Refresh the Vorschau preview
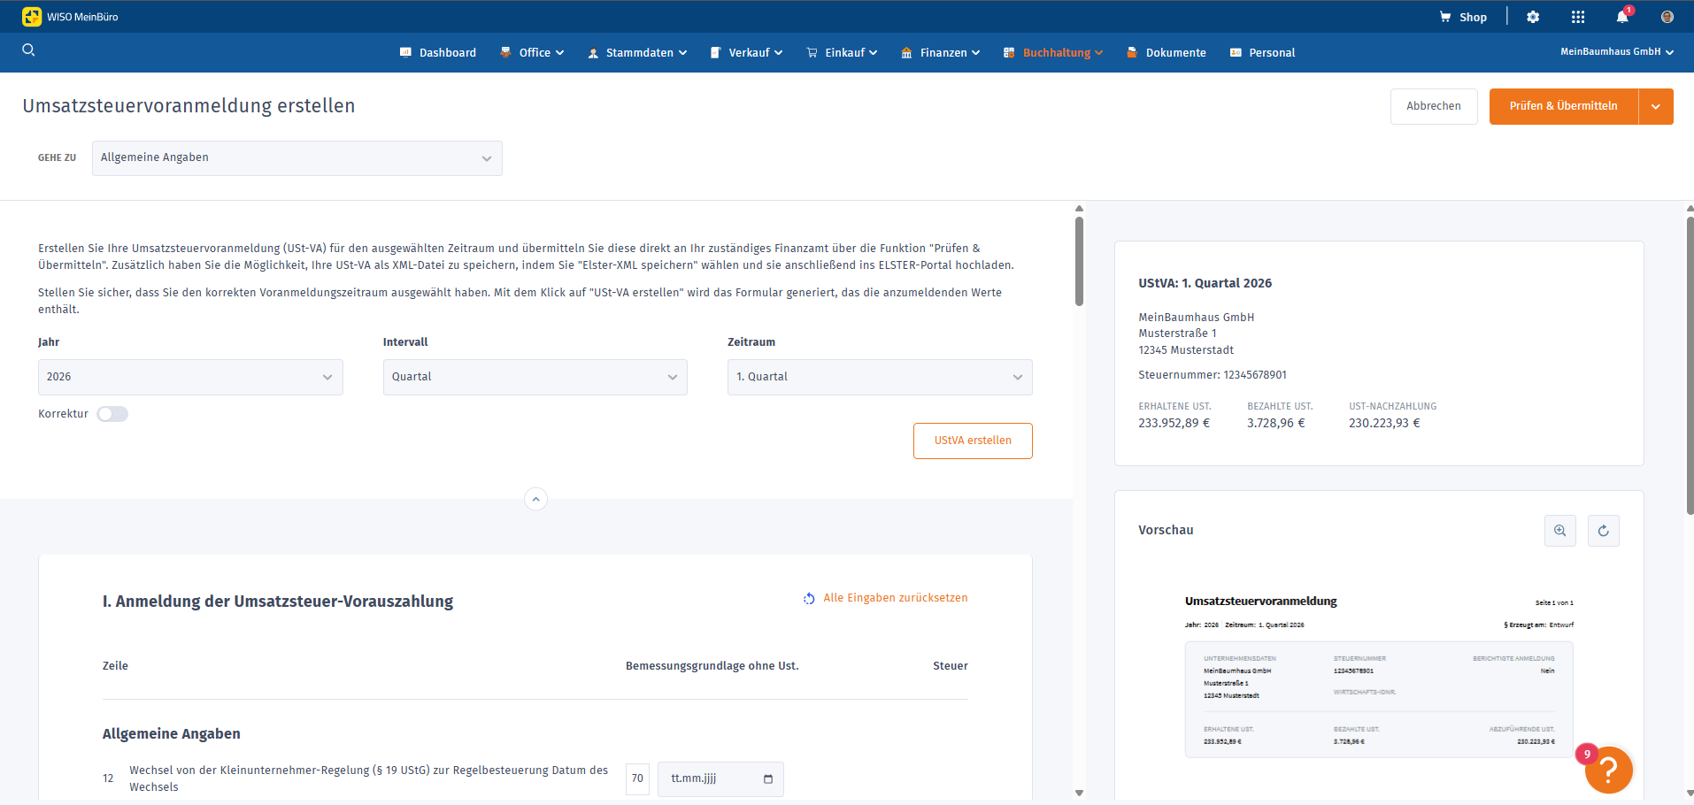The width and height of the screenshot is (1694, 805). (1603, 531)
